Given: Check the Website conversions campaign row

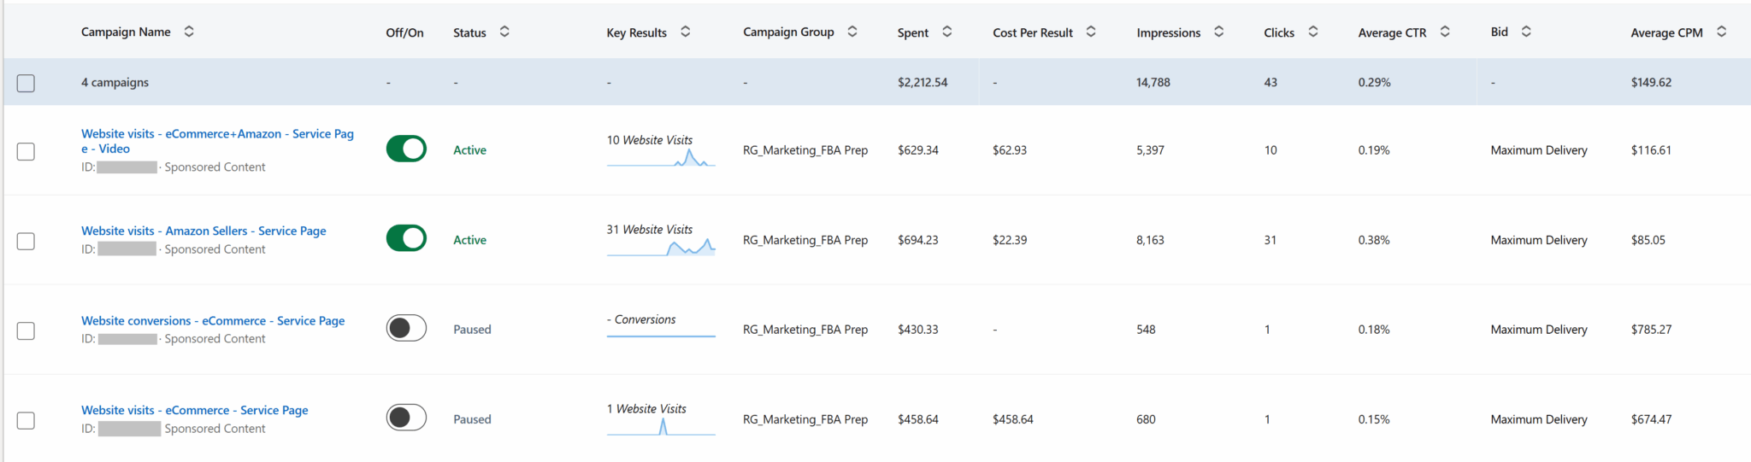Looking at the screenshot, I should [27, 330].
